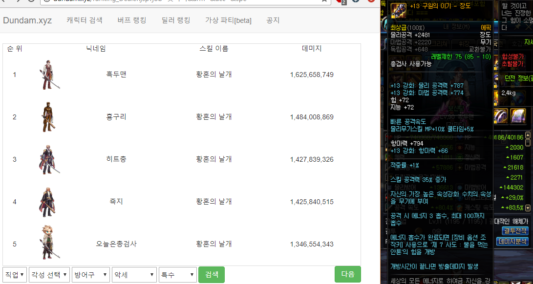Click the 닉네임 column header

click(x=96, y=49)
